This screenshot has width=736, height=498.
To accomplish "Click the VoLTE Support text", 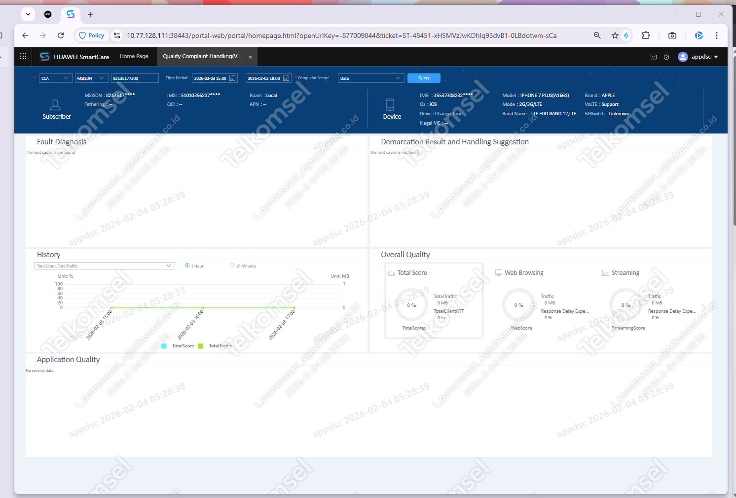I will coord(601,104).
